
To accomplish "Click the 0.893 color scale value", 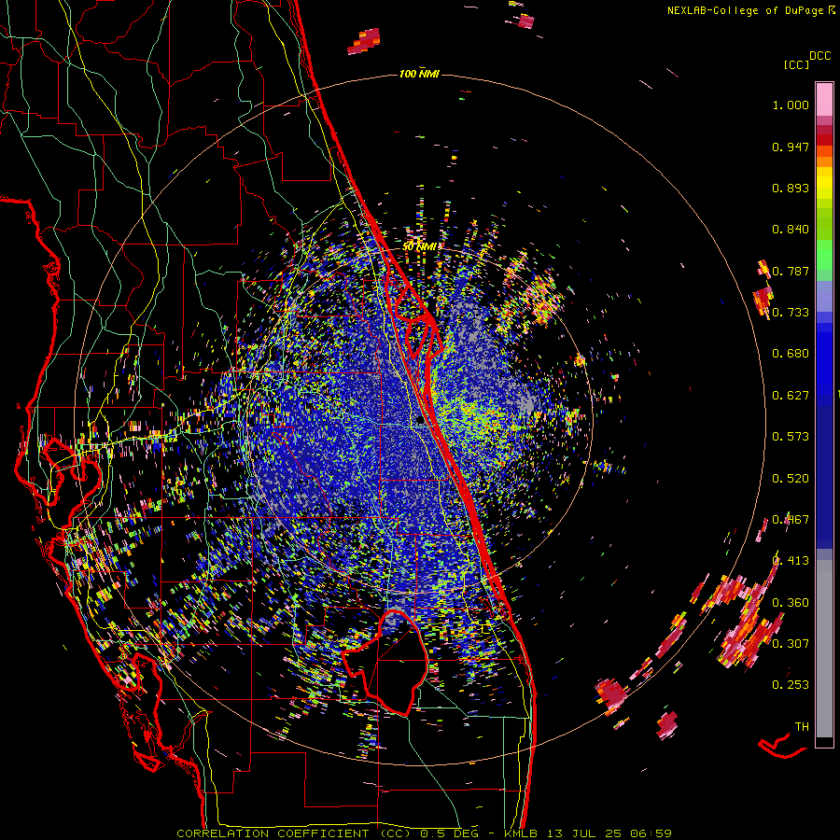I will point(791,188).
